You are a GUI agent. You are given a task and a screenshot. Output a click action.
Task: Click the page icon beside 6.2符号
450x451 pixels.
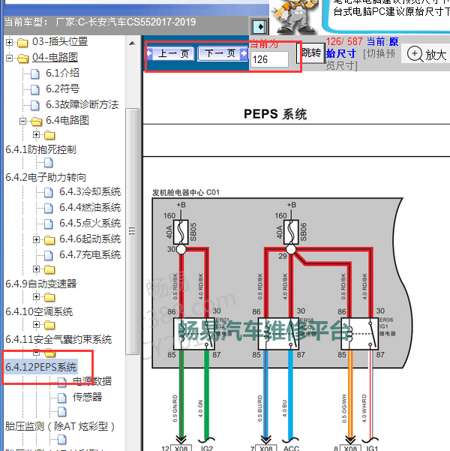(x=35, y=90)
